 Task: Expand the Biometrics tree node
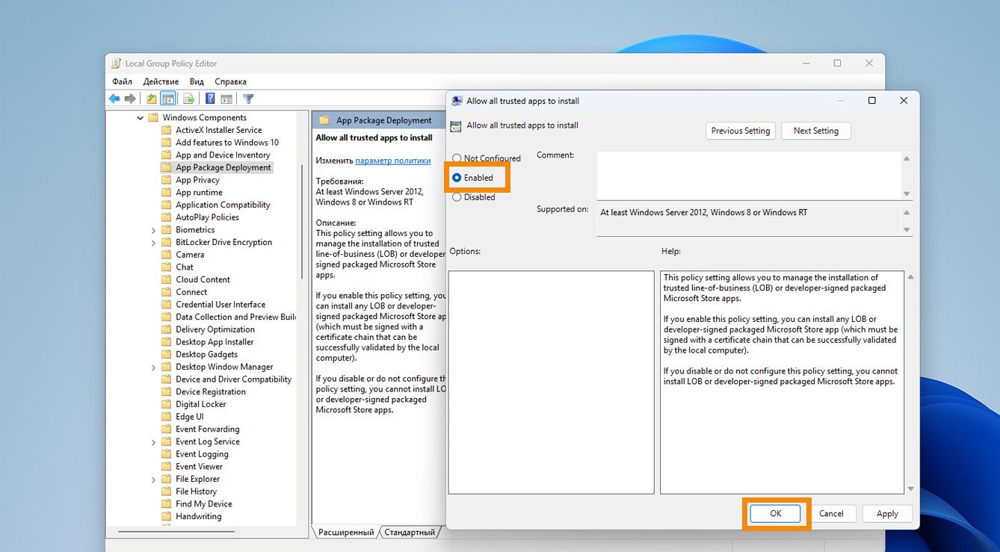point(154,230)
